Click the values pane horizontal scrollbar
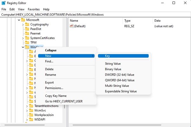Image resolution: width=191 pixels, height=127 pixels. (x=117, y=125)
